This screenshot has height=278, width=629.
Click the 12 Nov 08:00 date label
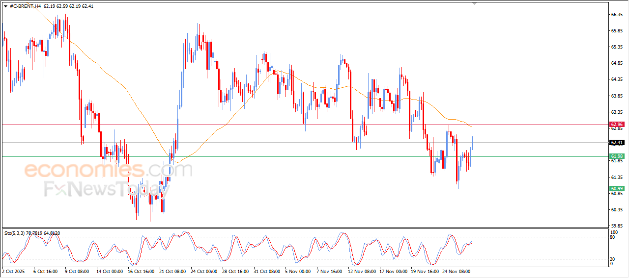[361, 271]
